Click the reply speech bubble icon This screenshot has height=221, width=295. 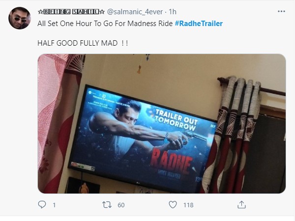[42, 205]
